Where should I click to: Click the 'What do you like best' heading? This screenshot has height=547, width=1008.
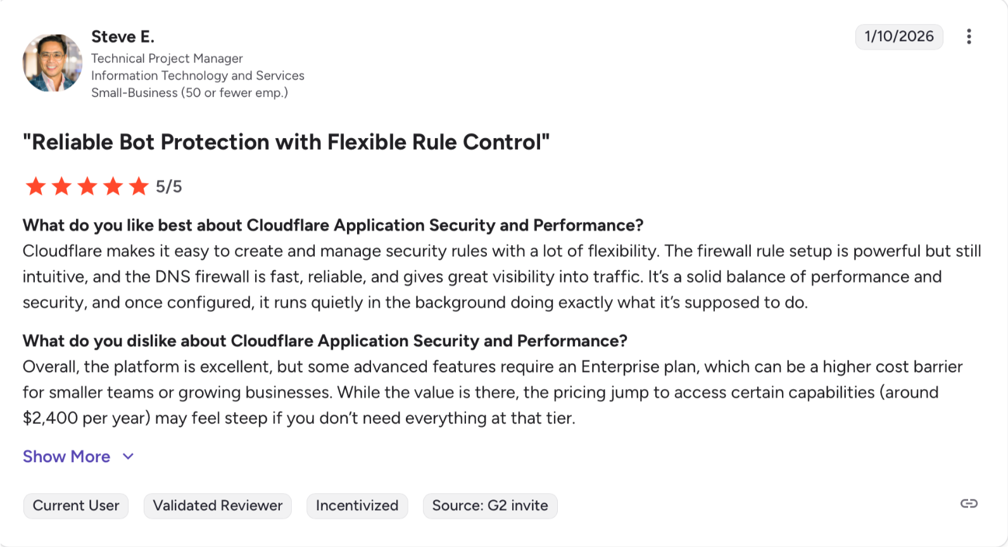click(x=333, y=225)
